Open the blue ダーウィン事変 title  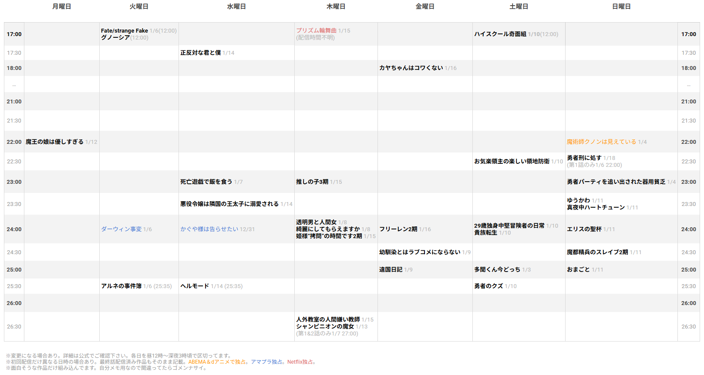121,229
